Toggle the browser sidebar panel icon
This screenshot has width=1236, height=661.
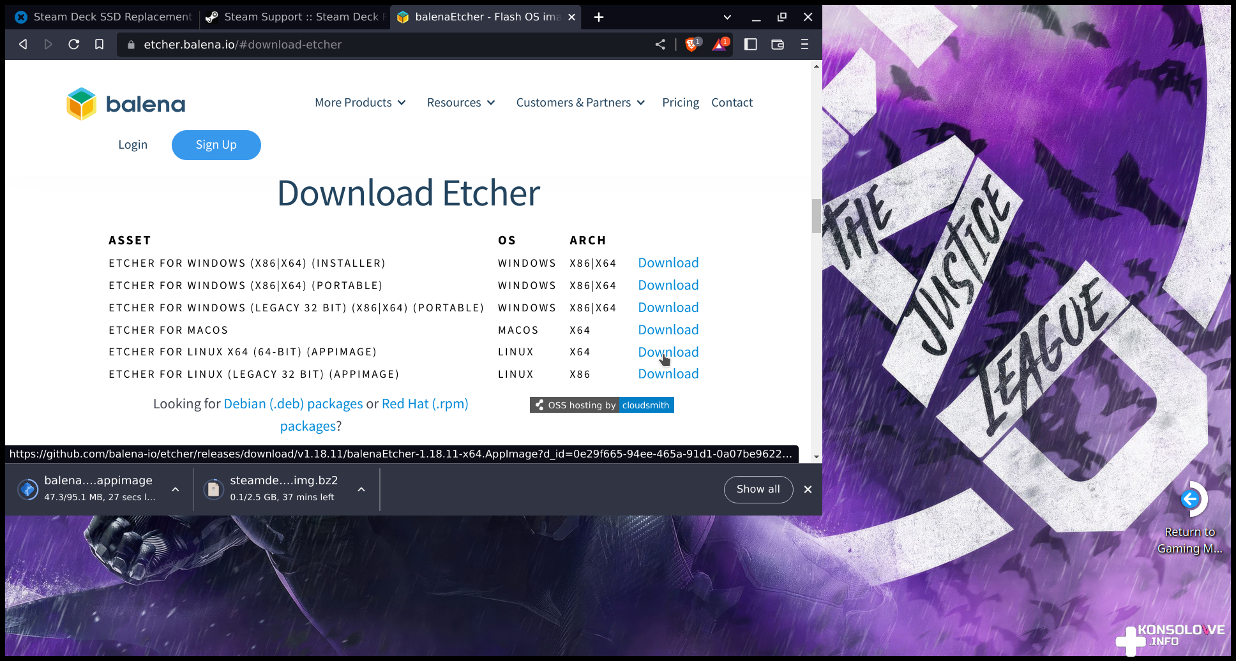pos(751,44)
